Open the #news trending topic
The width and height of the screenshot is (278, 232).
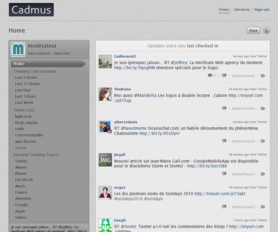[21, 167]
